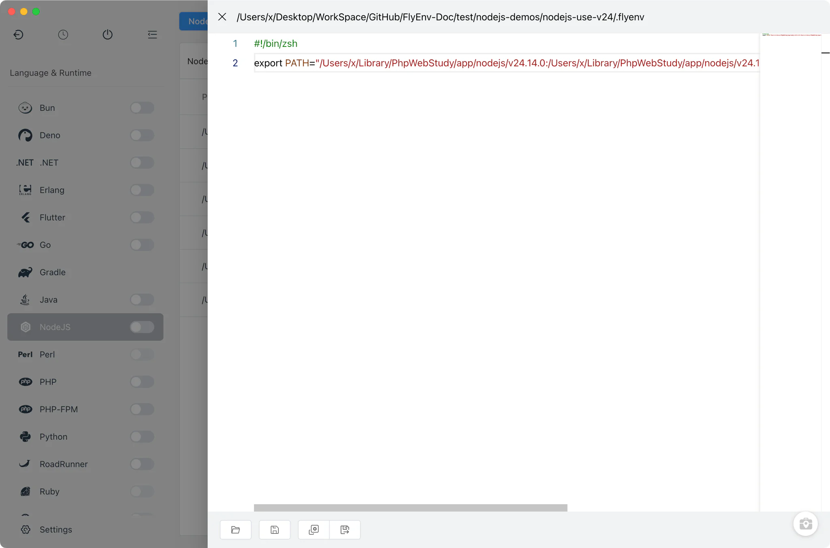Click the RoadRunner bird icon
830x548 pixels.
coord(25,464)
